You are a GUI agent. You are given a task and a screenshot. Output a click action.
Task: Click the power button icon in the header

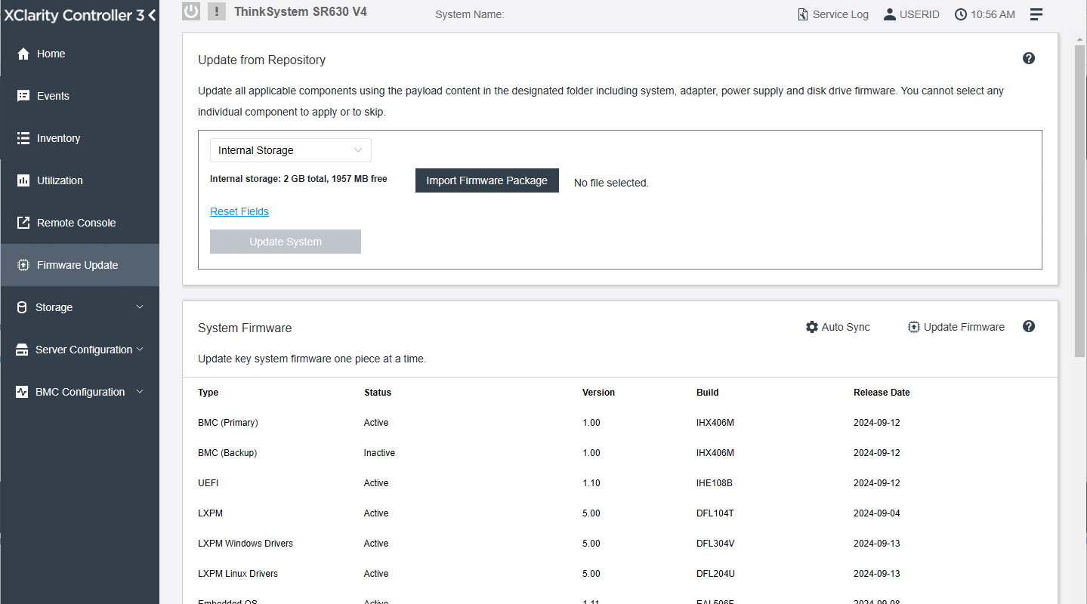coord(191,11)
